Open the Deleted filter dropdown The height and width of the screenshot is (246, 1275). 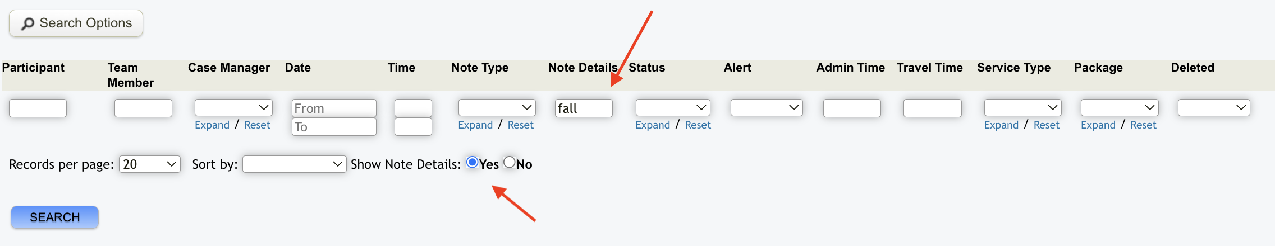[1213, 107]
